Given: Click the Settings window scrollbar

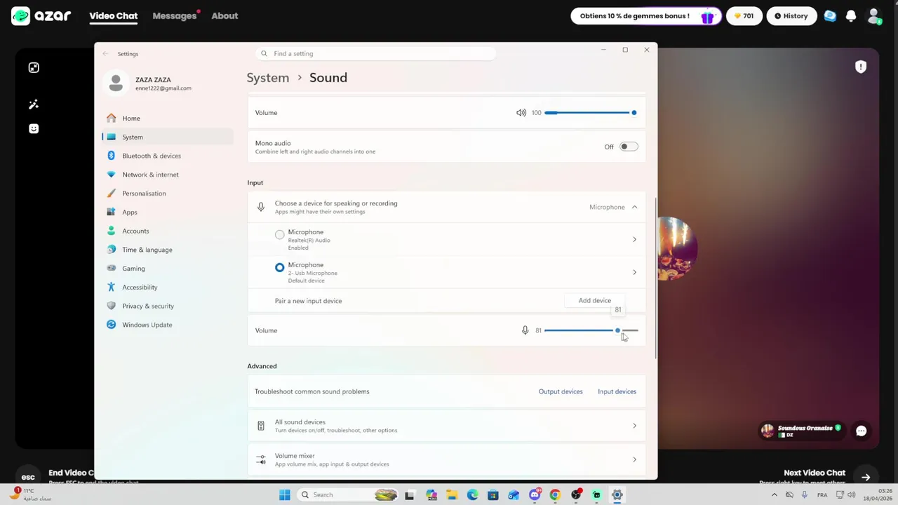Looking at the screenshot, I should pyautogui.click(x=655, y=278).
